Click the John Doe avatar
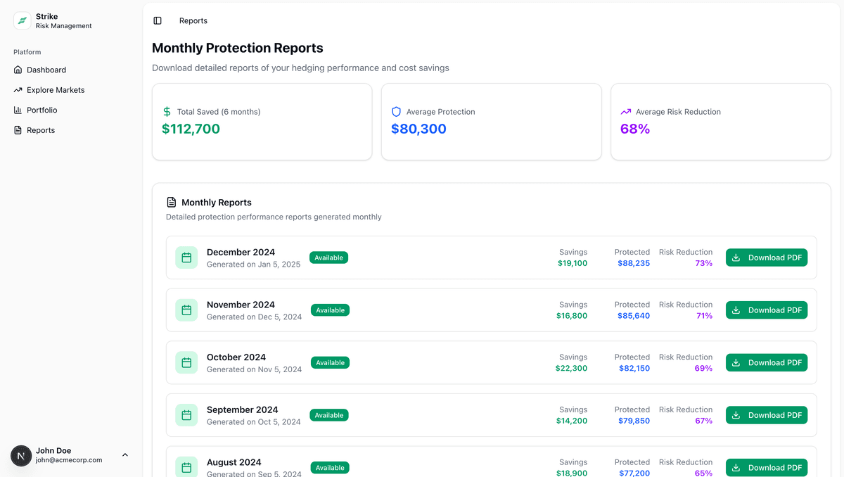This screenshot has height=477, width=844. (x=21, y=455)
